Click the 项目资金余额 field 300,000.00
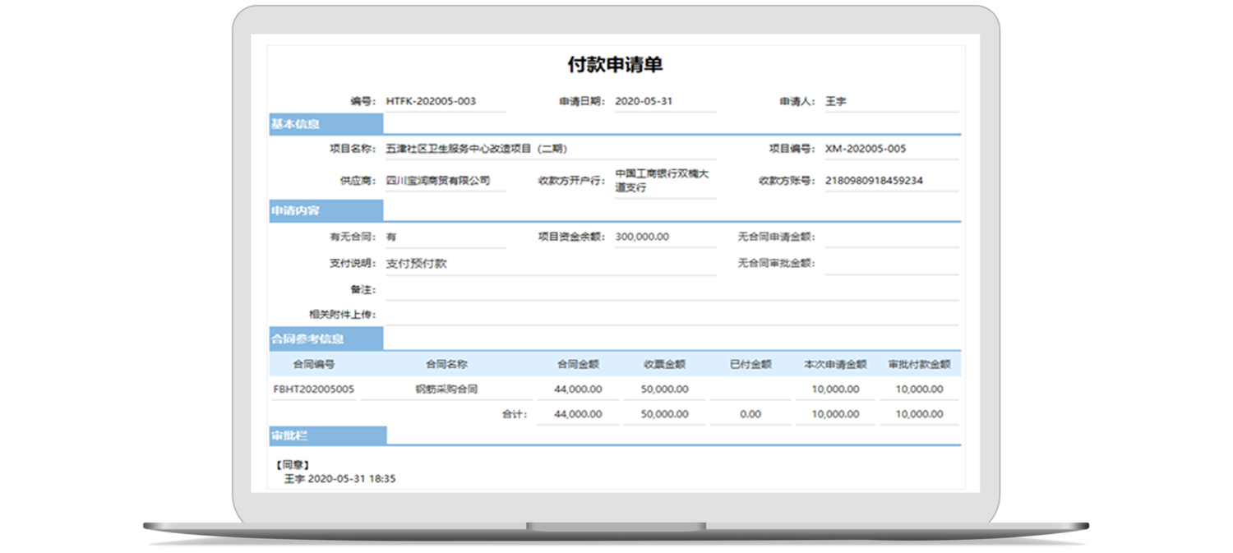Image resolution: width=1233 pixels, height=553 pixels. coord(664,237)
